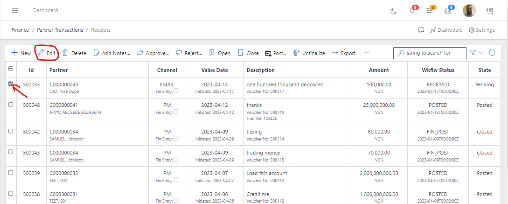Go to Partner Transactions breadcrumb
The width and height of the screenshot is (508, 204).
[x=60, y=30]
